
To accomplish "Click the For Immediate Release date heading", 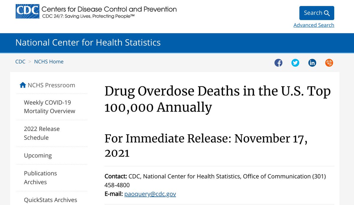I will tap(206, 146).
